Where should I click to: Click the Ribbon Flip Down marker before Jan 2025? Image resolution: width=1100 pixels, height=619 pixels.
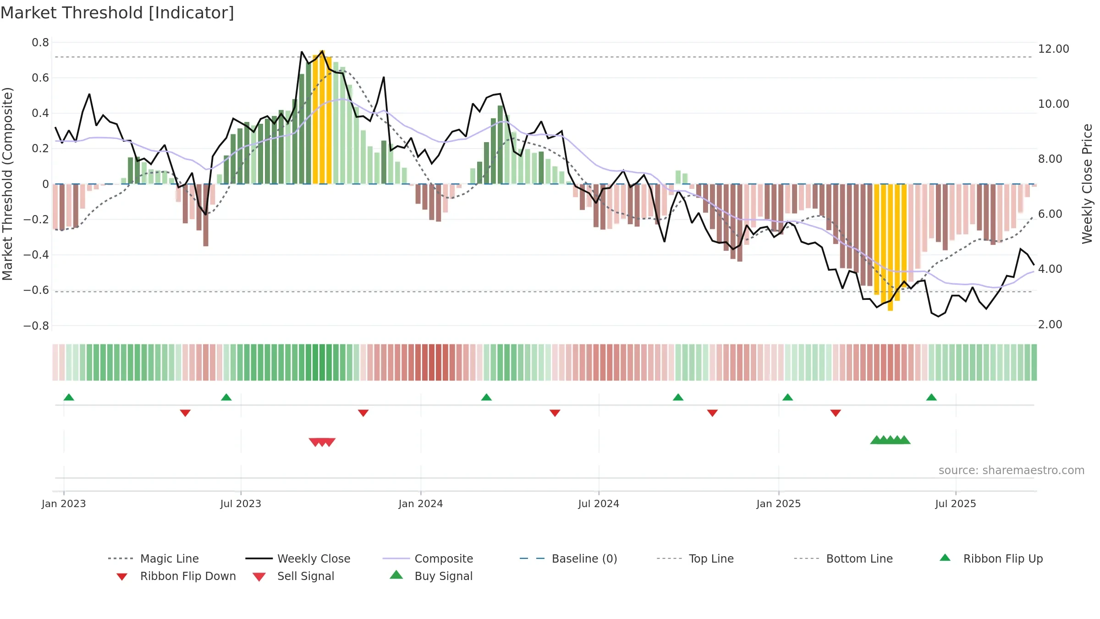pos(712,413)
